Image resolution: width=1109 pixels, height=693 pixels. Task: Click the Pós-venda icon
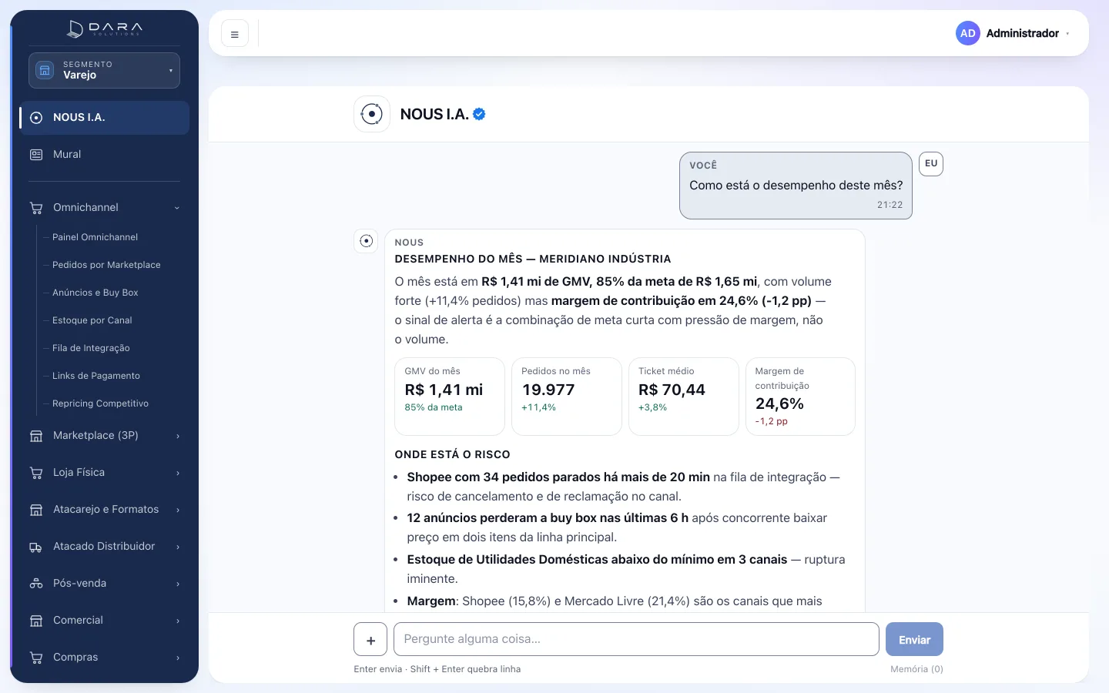[36, 584]
